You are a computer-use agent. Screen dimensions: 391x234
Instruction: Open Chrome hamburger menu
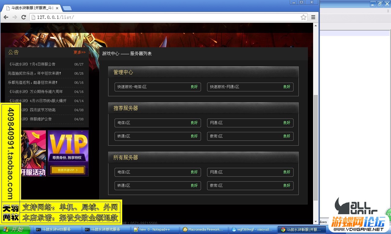point(313,17)
